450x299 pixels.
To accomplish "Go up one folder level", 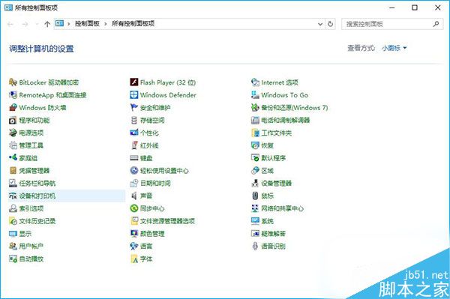I will 47,24.
